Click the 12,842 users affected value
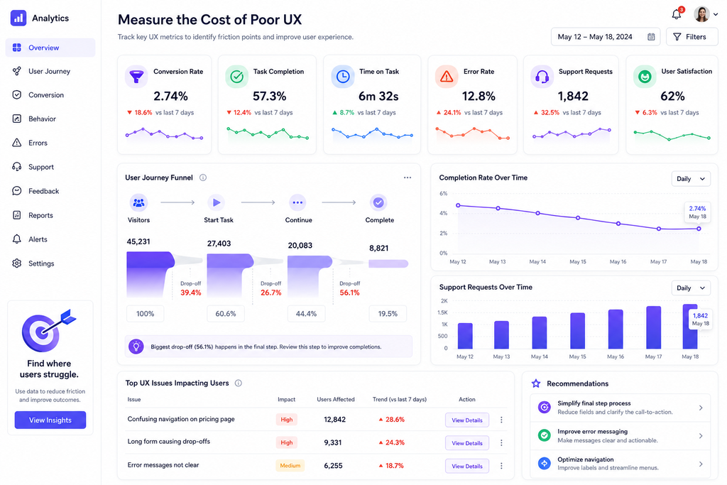 pos(335,420)
